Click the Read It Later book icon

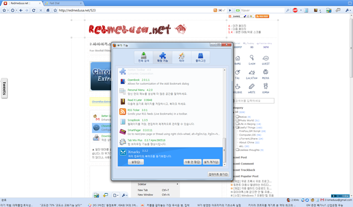pyautogui.click(x=316, y=10)
